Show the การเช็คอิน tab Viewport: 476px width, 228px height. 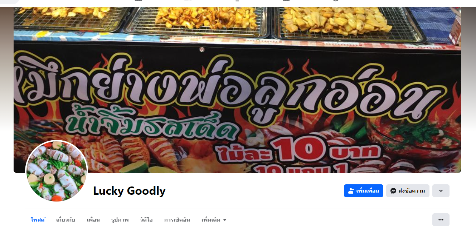tap(177, 220)
